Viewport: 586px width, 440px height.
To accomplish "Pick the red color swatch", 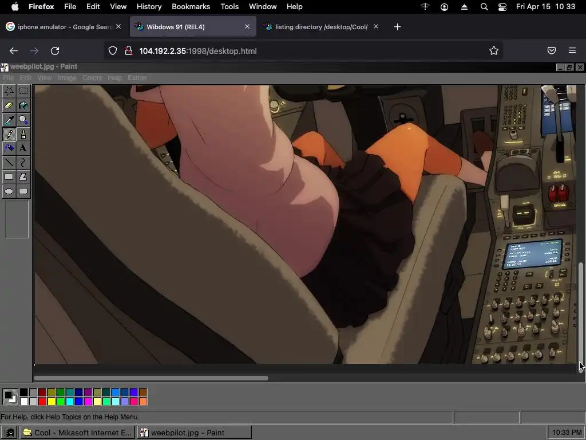I will 42,402.
